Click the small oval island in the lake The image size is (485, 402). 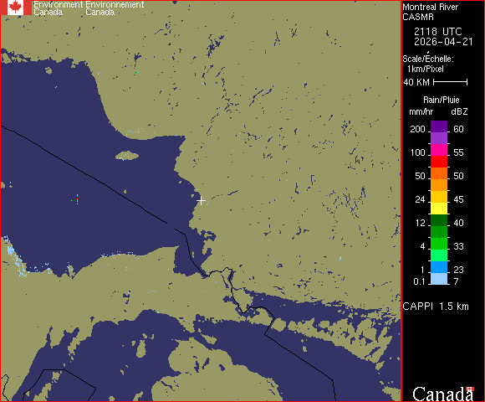click(127, 156)
